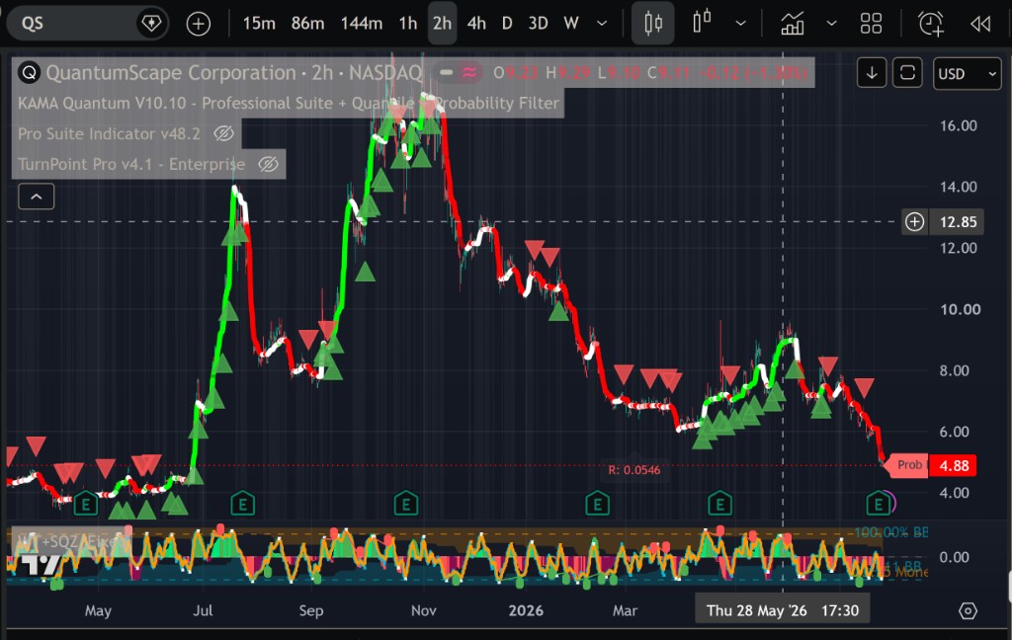This screenshot has width=1012, height=640.
Task: Open the chart style dropdown arrow
Action: (741, 24)
